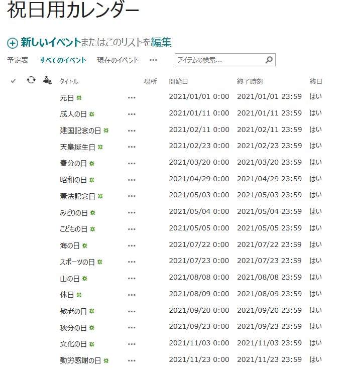This screenshot has height=375, width=346.
Task: Click the plus icon for new event
Action: [x=13, y=43]
